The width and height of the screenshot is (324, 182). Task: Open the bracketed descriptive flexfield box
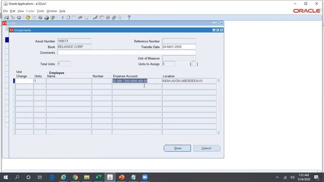pyautogui.click(x=194, y=64)
